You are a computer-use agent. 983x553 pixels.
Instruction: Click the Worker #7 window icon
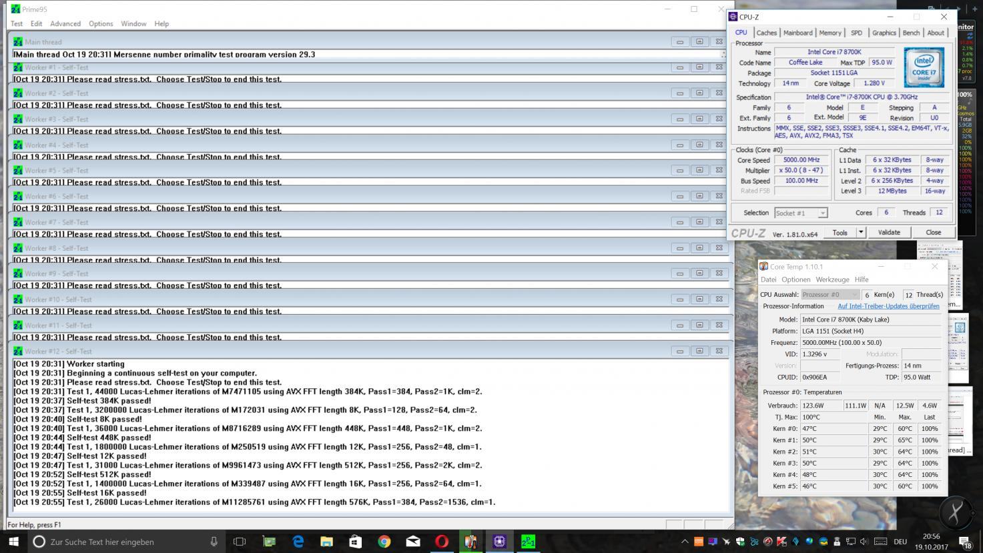[18, 222]
